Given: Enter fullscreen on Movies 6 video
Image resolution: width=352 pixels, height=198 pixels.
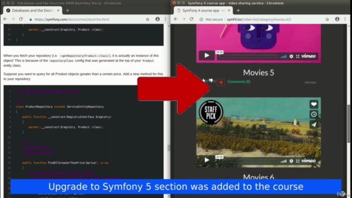Looking at the screenshot, I should (x=298, y=161).
